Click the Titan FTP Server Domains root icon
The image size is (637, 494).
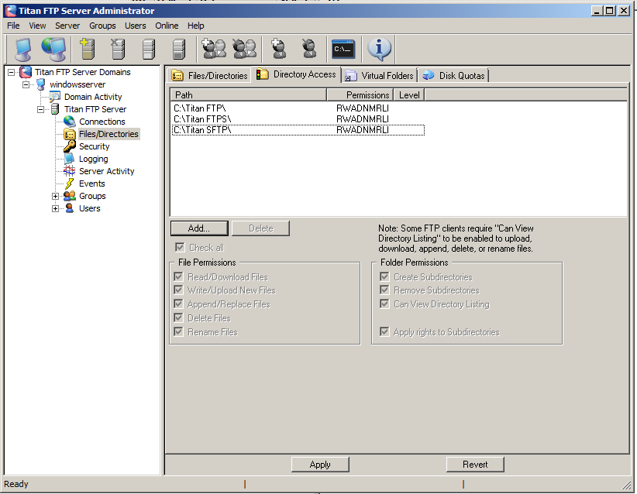[26, 72]
